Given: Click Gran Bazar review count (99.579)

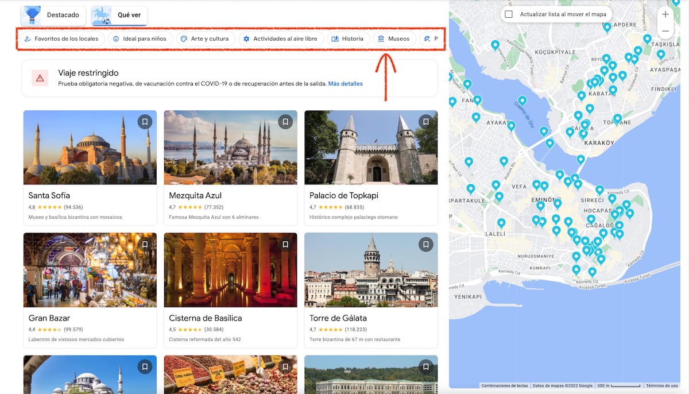Looking at the screenshot, I should pos(73,329).
